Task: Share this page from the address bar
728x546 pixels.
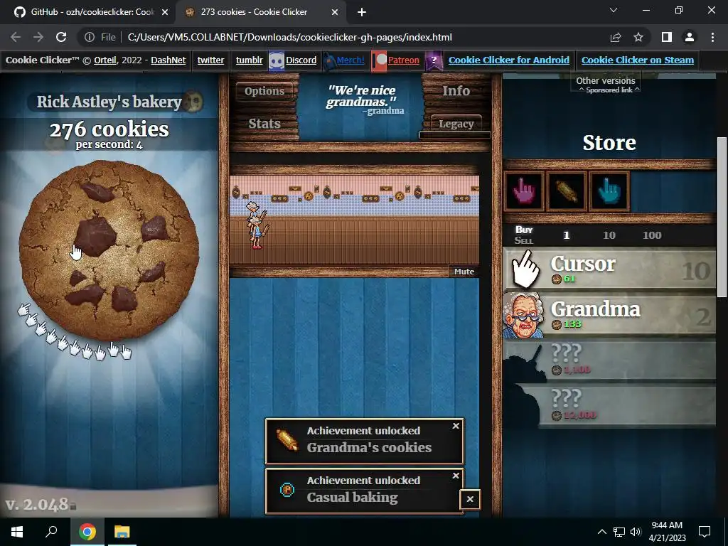Action: [616, 37]
